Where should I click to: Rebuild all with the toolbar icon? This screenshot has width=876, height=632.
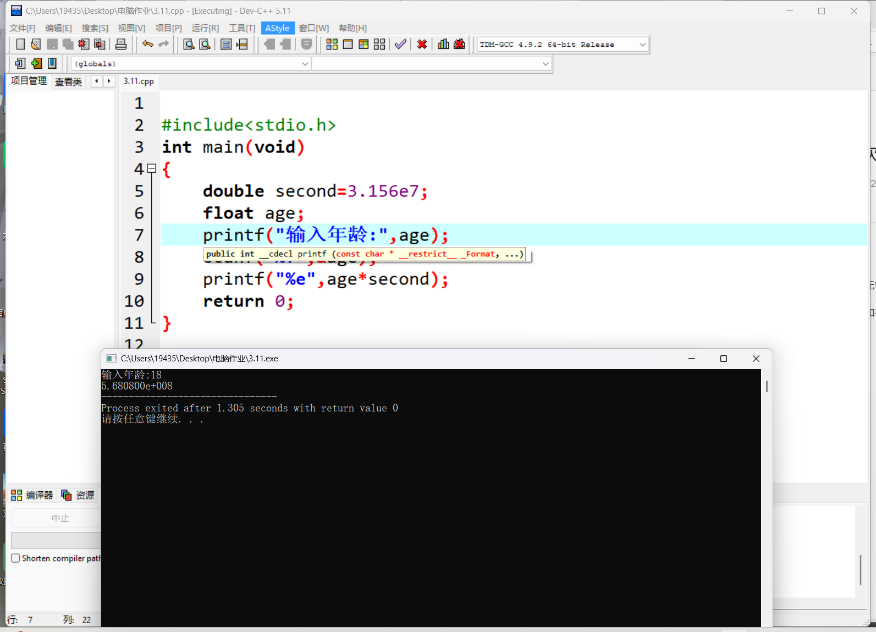click(379, 45)
